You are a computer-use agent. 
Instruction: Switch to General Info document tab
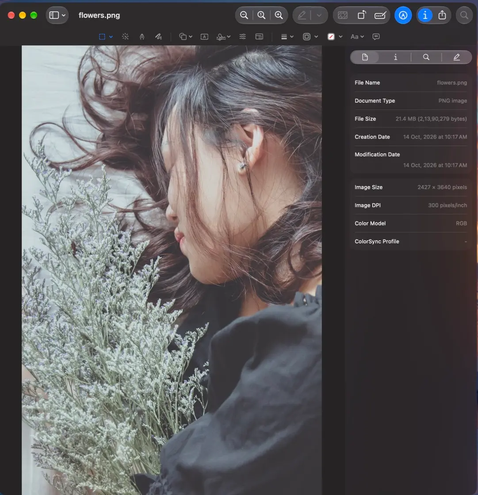(365, 57)
